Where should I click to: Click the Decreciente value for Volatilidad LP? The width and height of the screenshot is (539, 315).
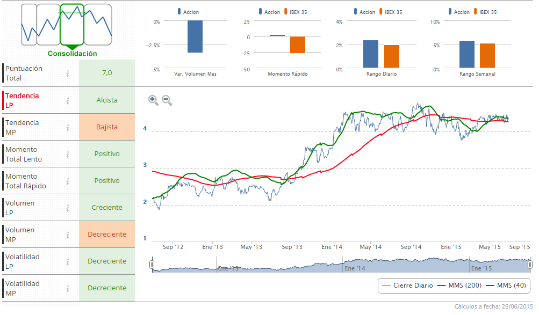tap(107, 261)
